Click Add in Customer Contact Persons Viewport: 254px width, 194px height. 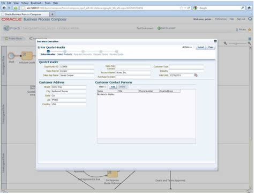tap(113, 87)
